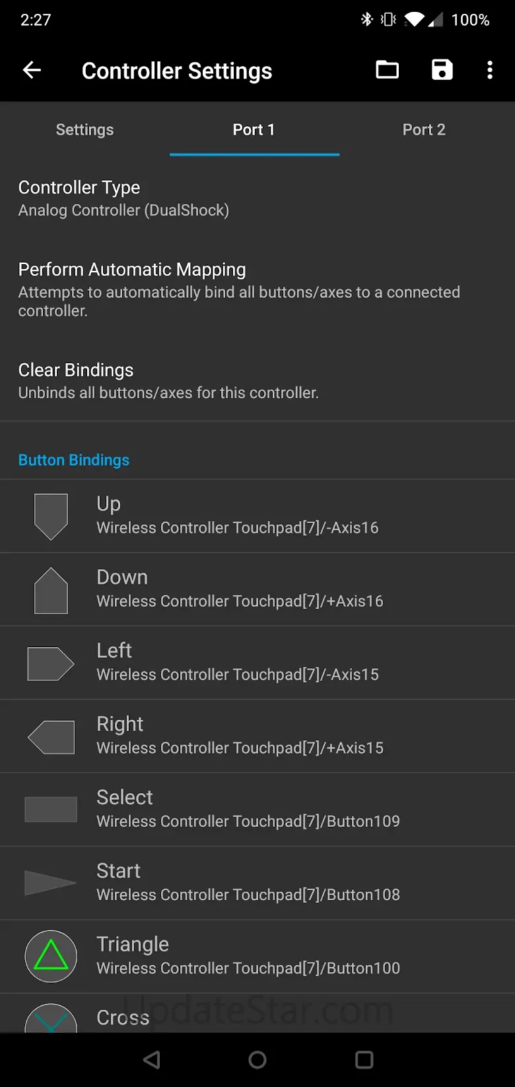Switch to the Settings tab

85,129
